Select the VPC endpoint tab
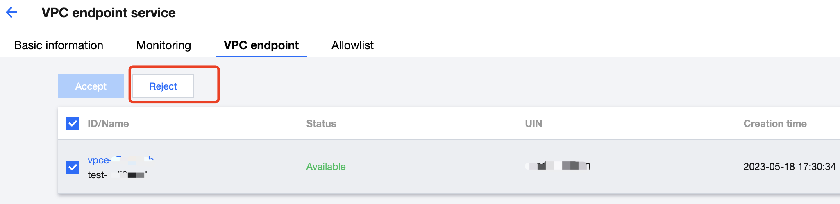This screenshot has height=204, width=840. [261, 45]
